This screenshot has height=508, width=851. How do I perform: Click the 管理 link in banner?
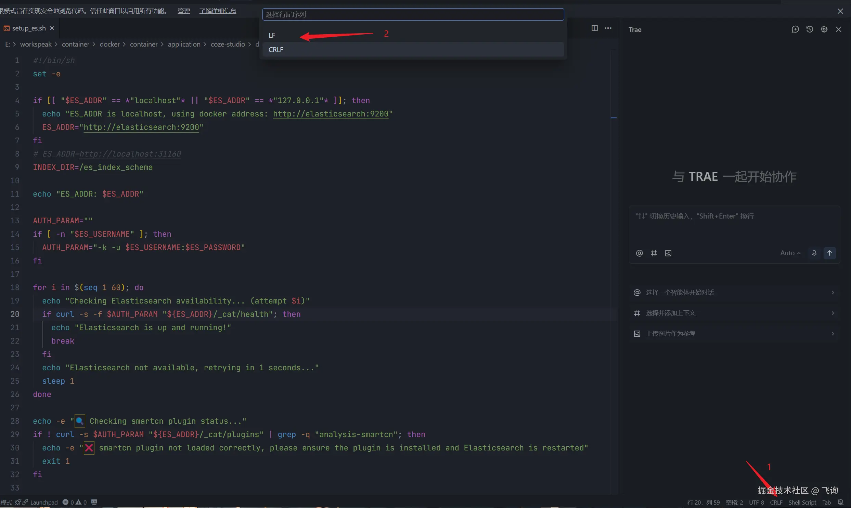coord(184,11)
